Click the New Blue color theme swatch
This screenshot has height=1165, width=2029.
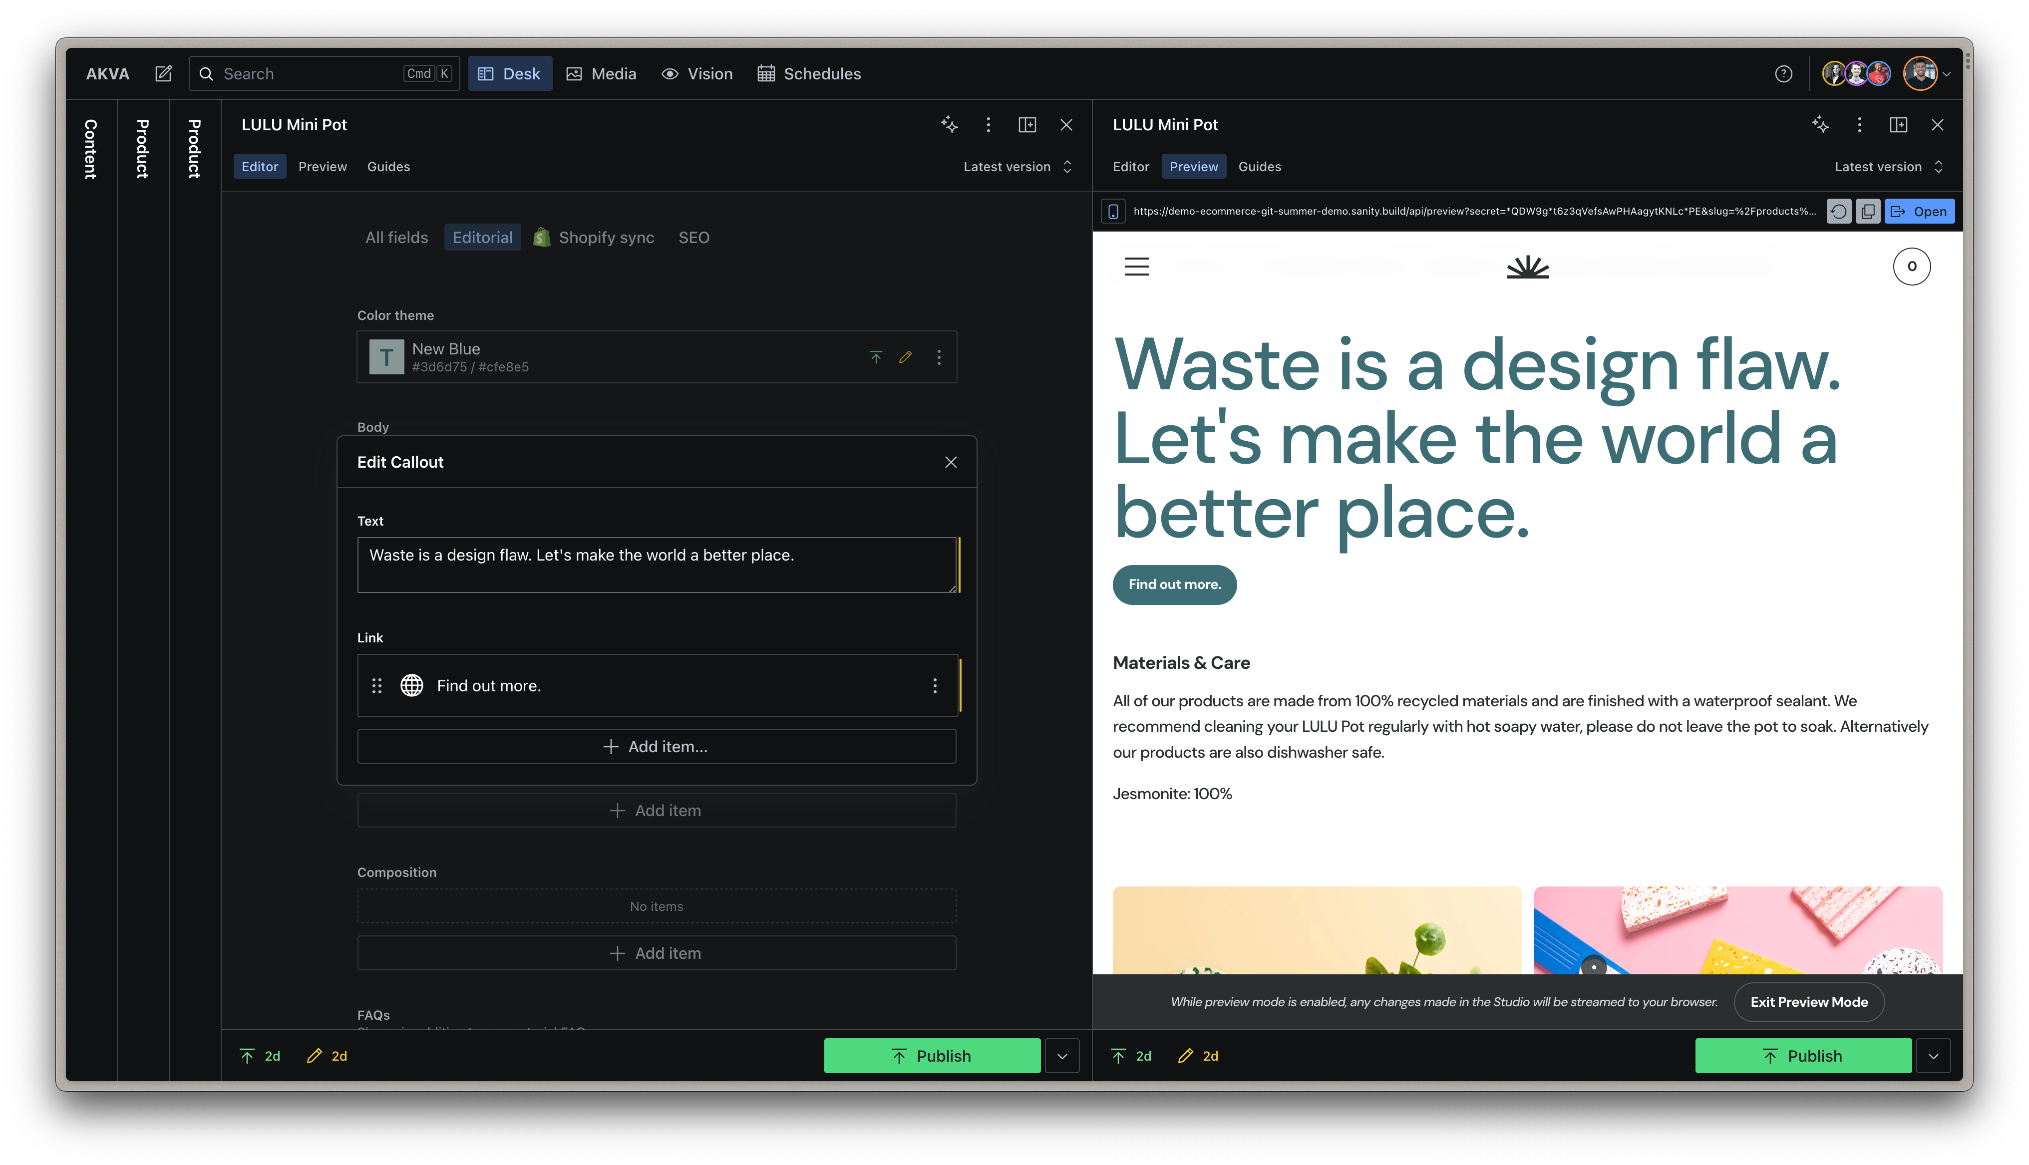[386, 357]
